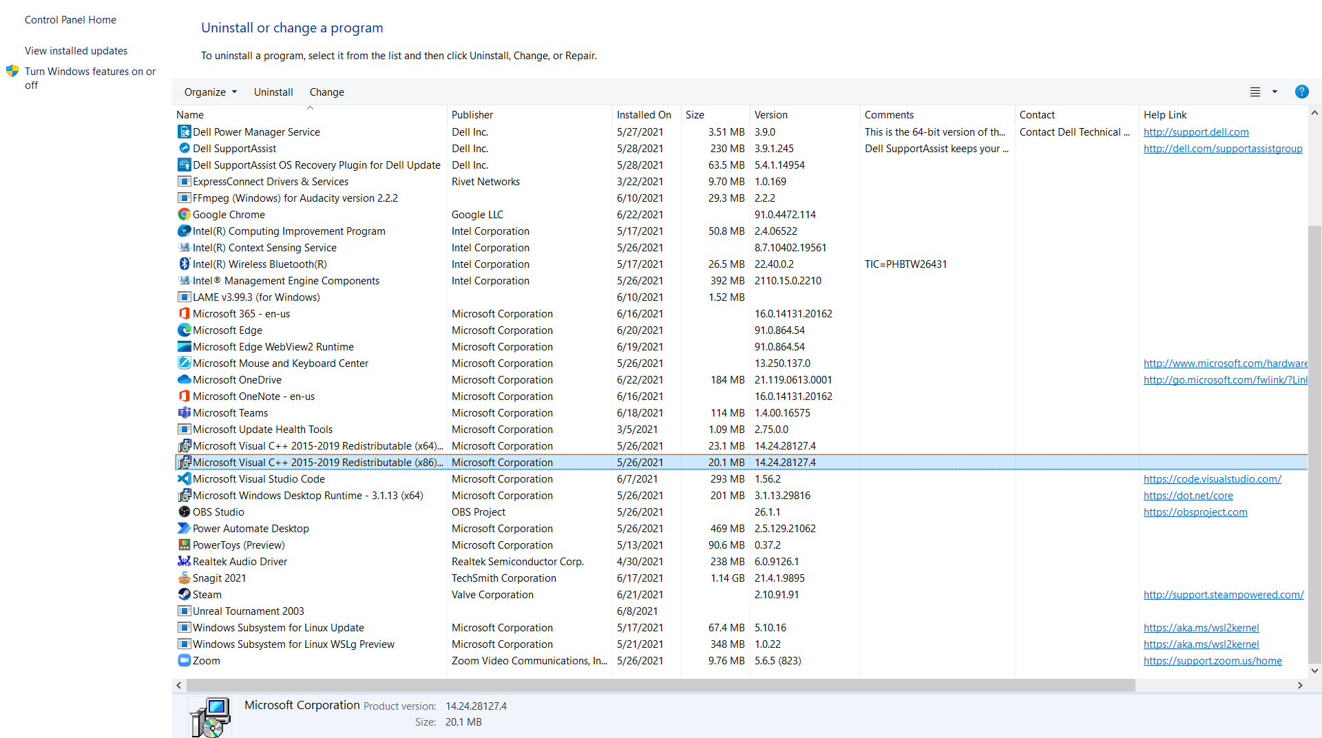
Task: Click Uninstall in the toolbar
Action: 273,92
